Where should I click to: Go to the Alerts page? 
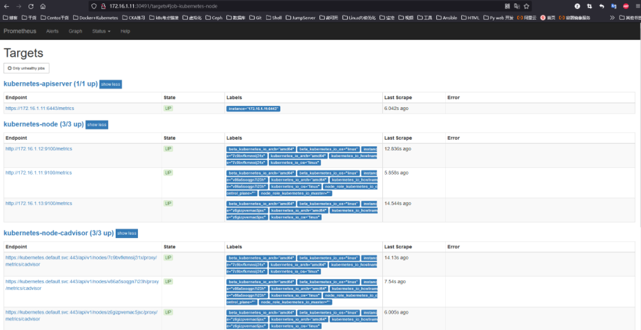click(52, 31)
